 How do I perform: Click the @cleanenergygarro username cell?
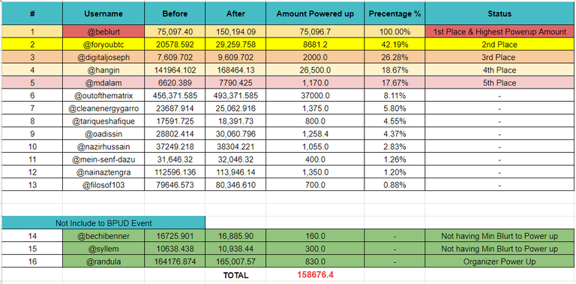(x=103, y=109)
